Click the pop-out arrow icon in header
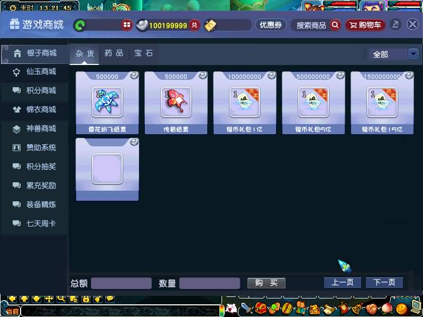423x317 pixels. (x=396, y=24)
